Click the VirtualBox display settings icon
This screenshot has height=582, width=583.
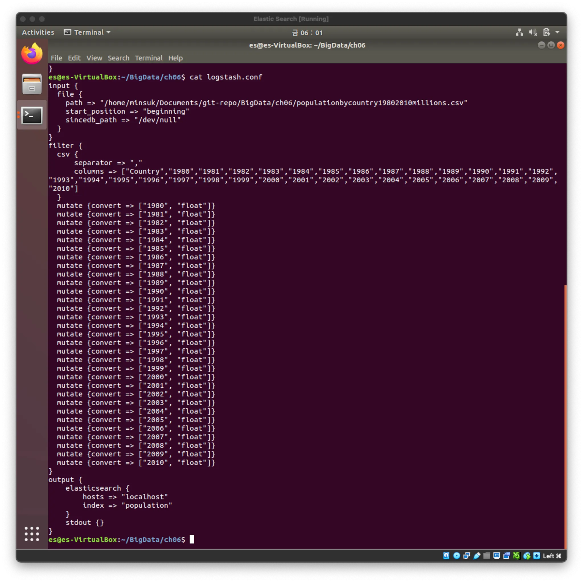tap(496, 556)
